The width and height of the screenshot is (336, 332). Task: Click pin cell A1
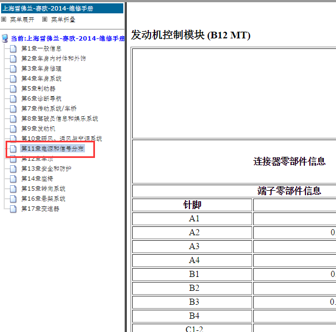click(x=192, y=219)
